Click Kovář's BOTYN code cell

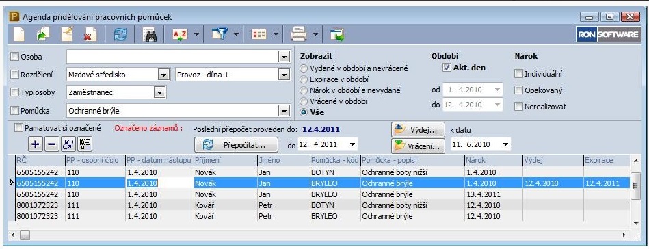point(335,205)
